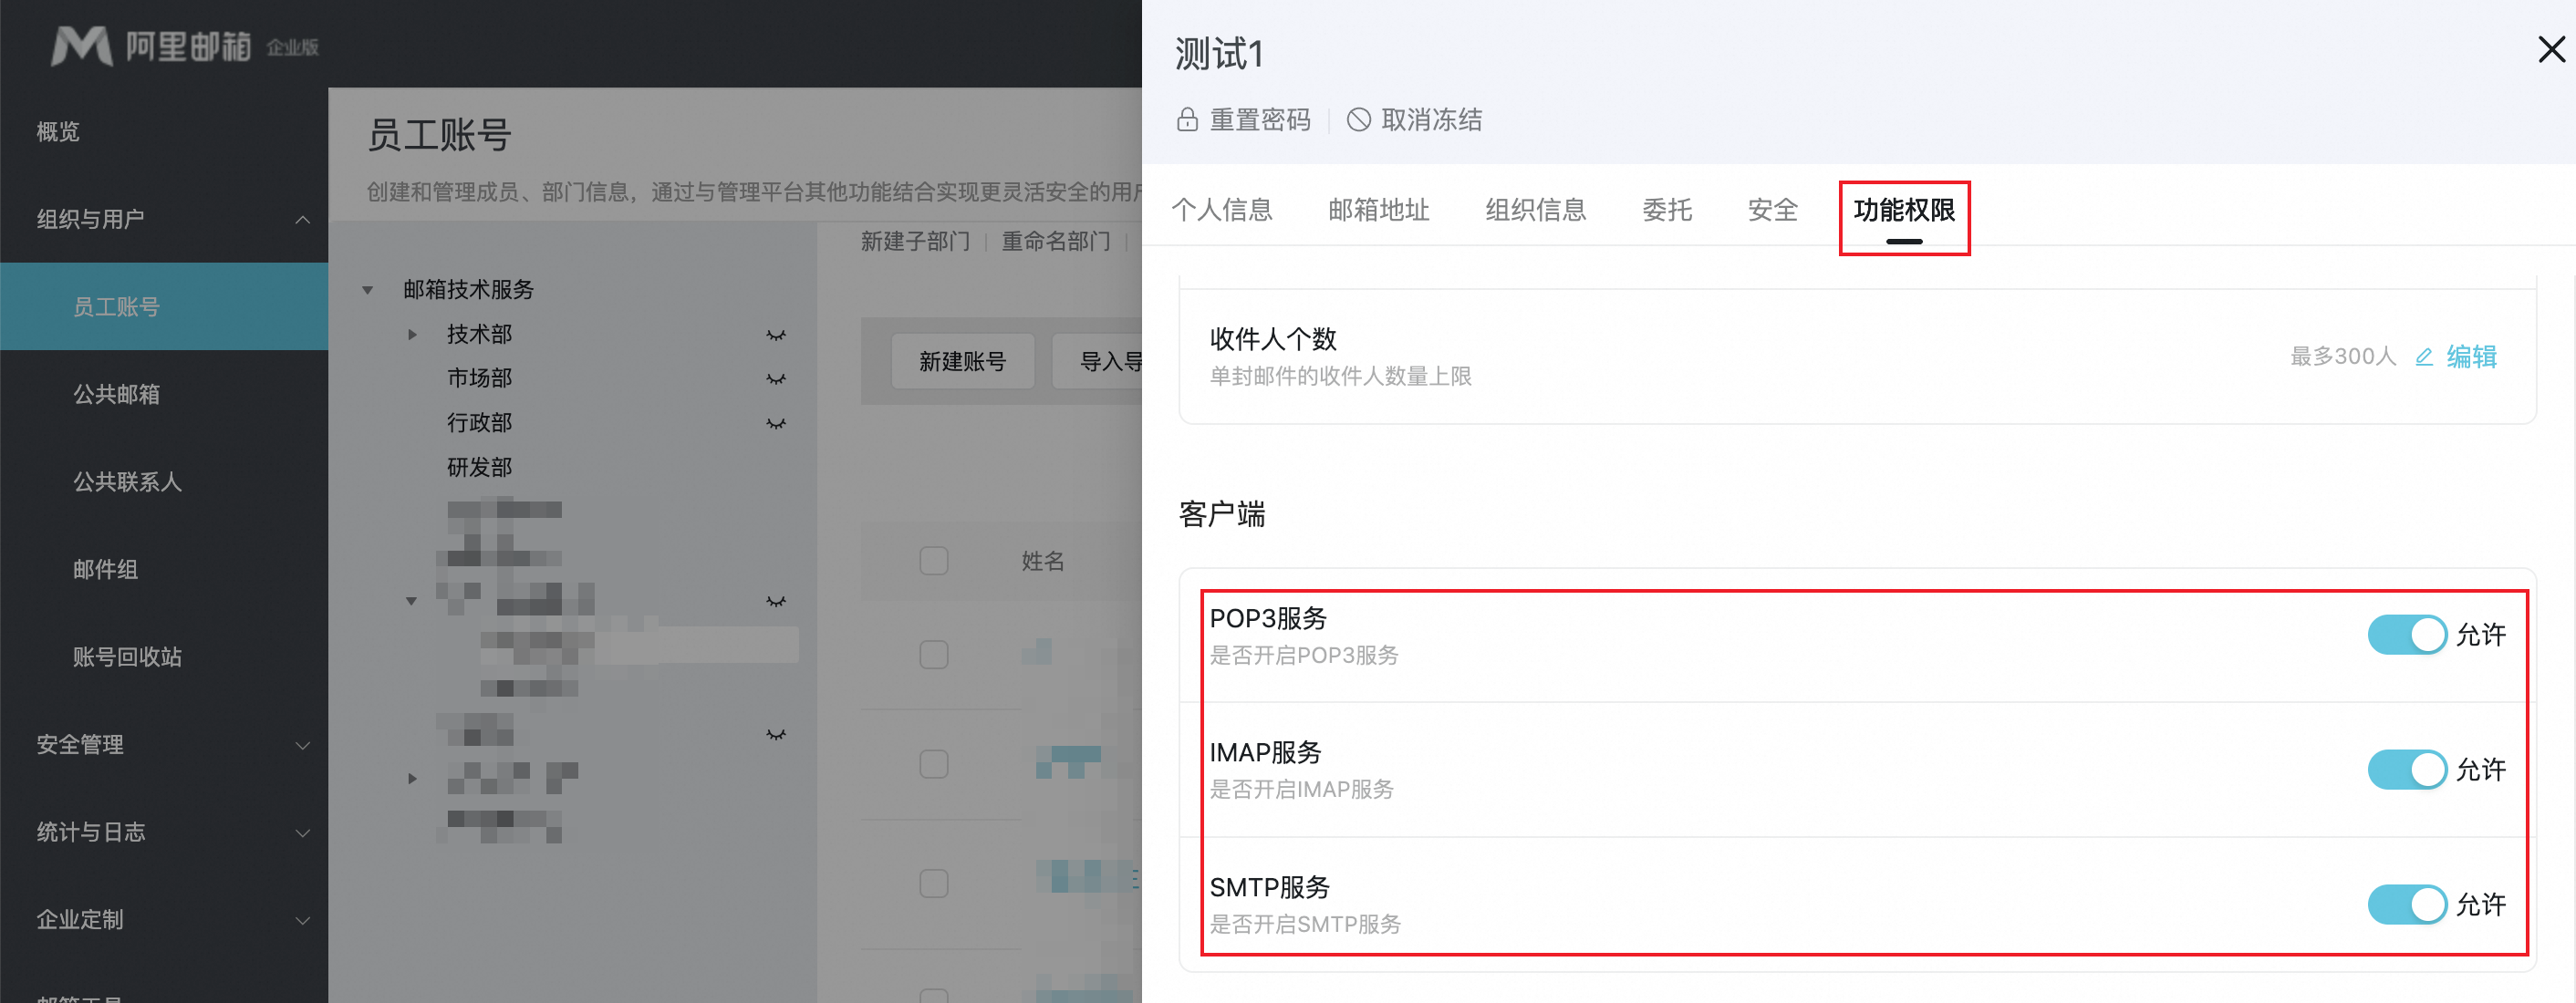Click the Alibaba Mail logo icon
The width and height of the screenshot is (2576, 1003).
pyautogui.click(x=81, y=46)
